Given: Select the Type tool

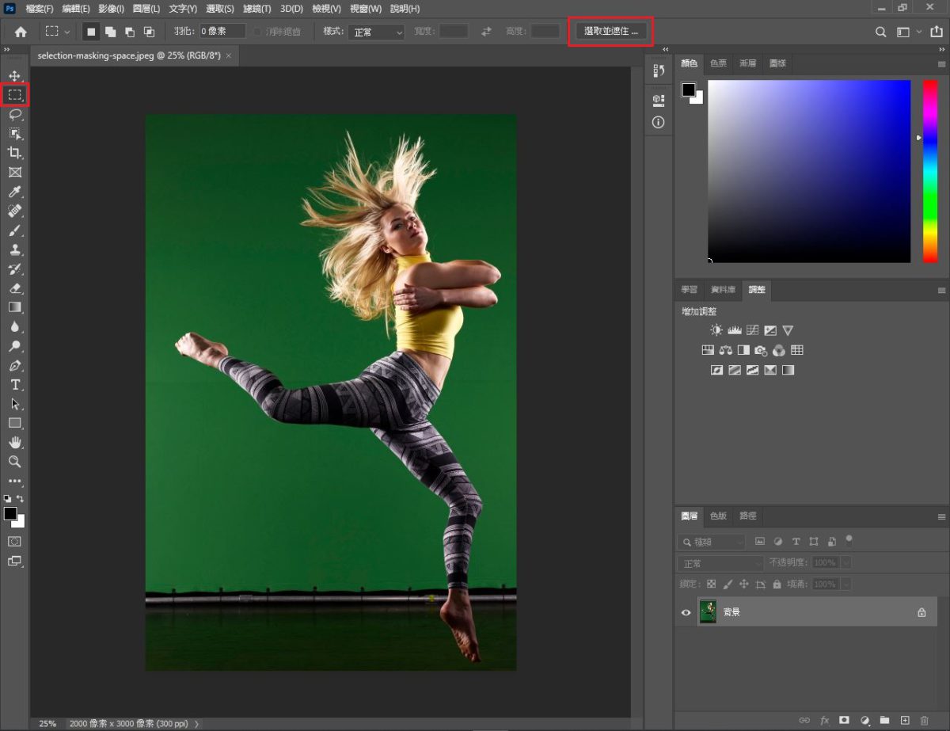Looking at the screenshot, I should [16, 384].
